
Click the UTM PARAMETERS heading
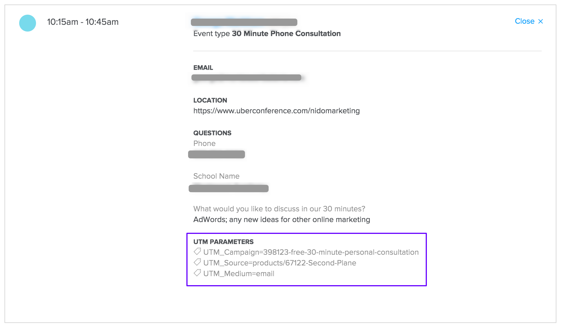coord(223,242)
